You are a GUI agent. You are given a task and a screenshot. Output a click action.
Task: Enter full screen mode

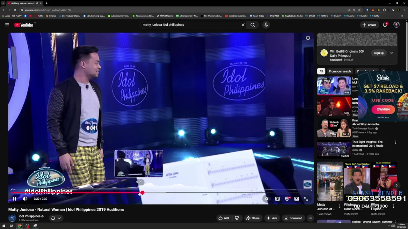(x=306, y=199)
